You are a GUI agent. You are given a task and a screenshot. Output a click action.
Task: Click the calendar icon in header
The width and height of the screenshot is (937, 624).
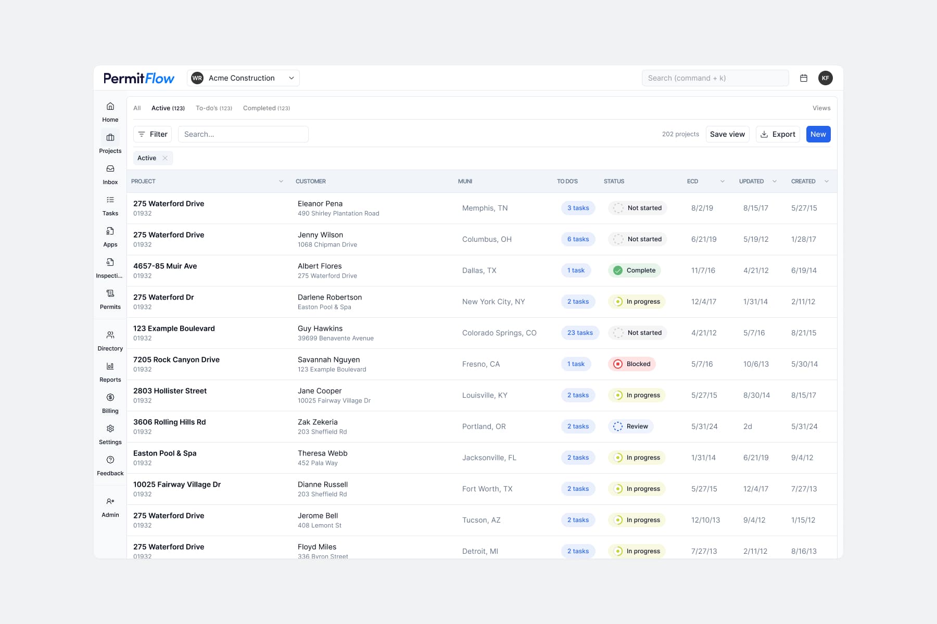[804, 78]
